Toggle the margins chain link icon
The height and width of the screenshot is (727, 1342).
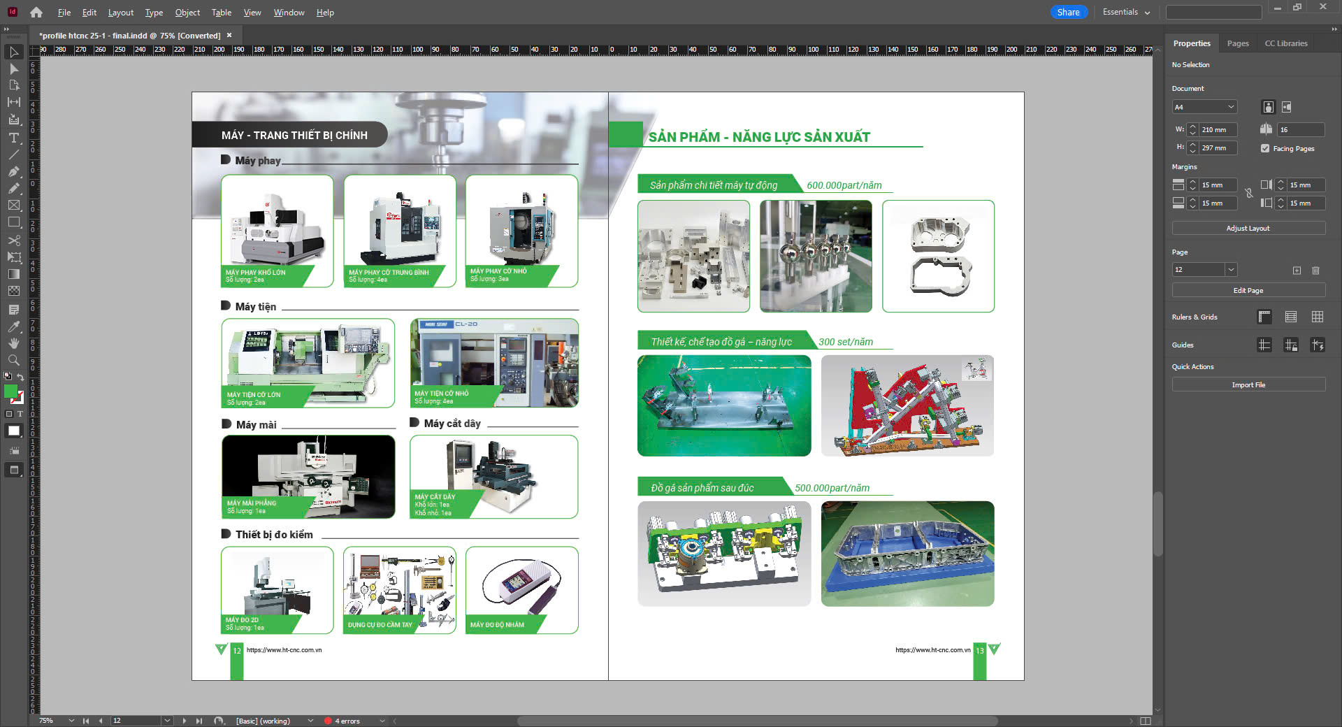tap(1249, 194)
